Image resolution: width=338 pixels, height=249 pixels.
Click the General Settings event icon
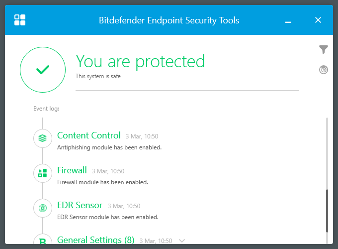point(43,241)
